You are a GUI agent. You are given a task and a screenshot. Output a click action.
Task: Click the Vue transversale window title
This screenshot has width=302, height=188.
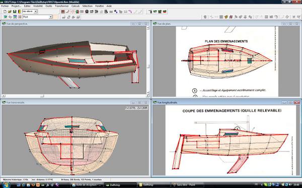(15, 103)
